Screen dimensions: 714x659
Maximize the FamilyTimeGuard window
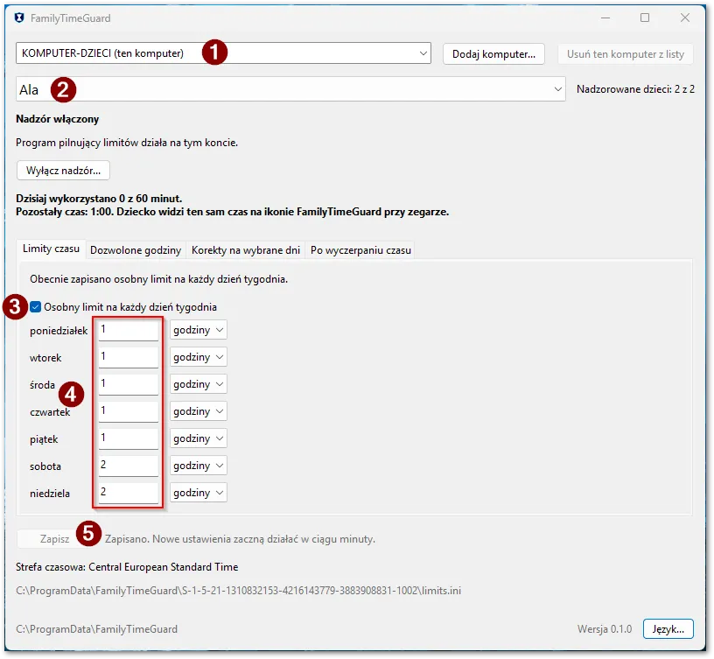click(x=645, y=18)
